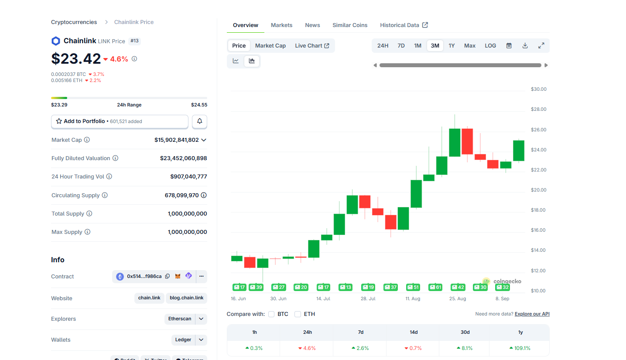Open the Ledger wallets dropdown arrow
This screenshot has height=360, width=626.
pyautogui.click(x=201, y=340)
